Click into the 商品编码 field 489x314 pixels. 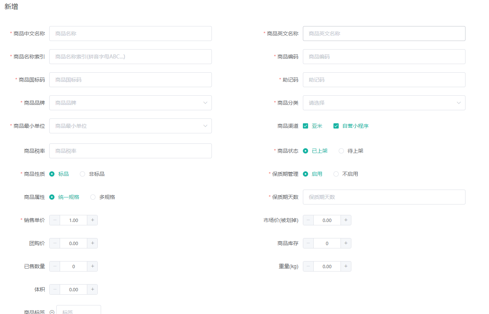(384, 57)
